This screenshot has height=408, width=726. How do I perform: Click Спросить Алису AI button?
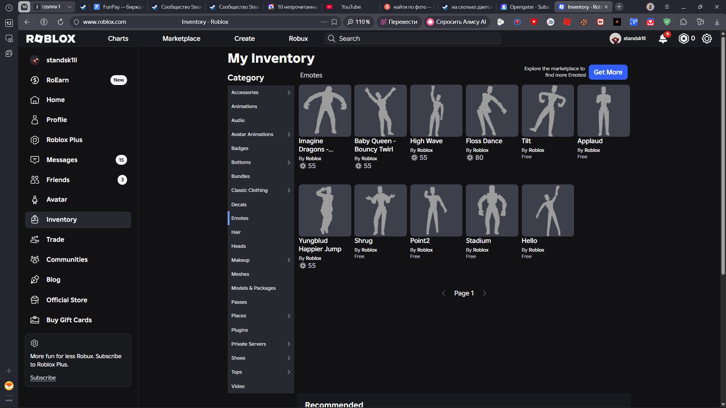coord(457,22)
